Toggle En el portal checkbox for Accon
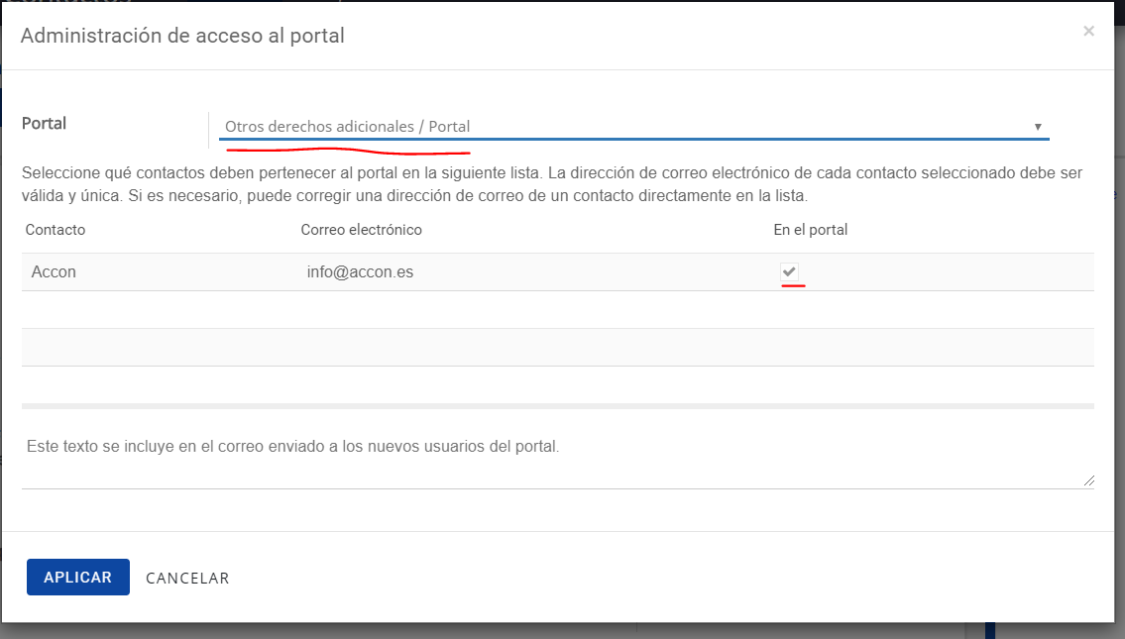This screenshot has width=1125, height=639. coord(789,271)
